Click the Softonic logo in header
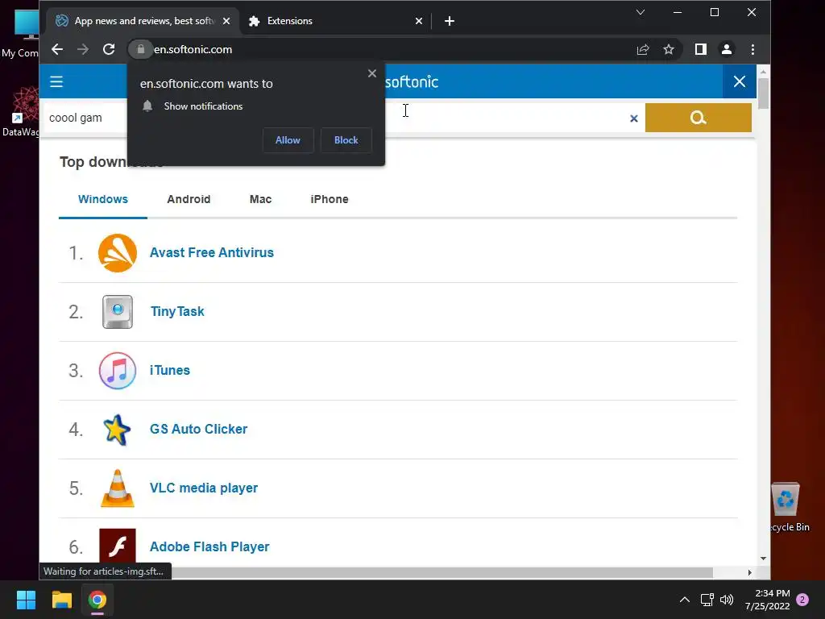The width and height of the screenshot is (825, 619). (412, 82)
